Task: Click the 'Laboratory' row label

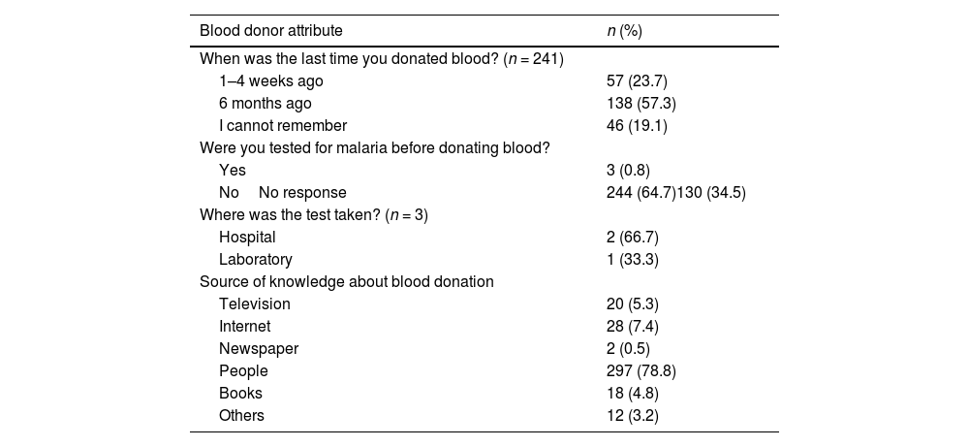Action: click(255, 260)
